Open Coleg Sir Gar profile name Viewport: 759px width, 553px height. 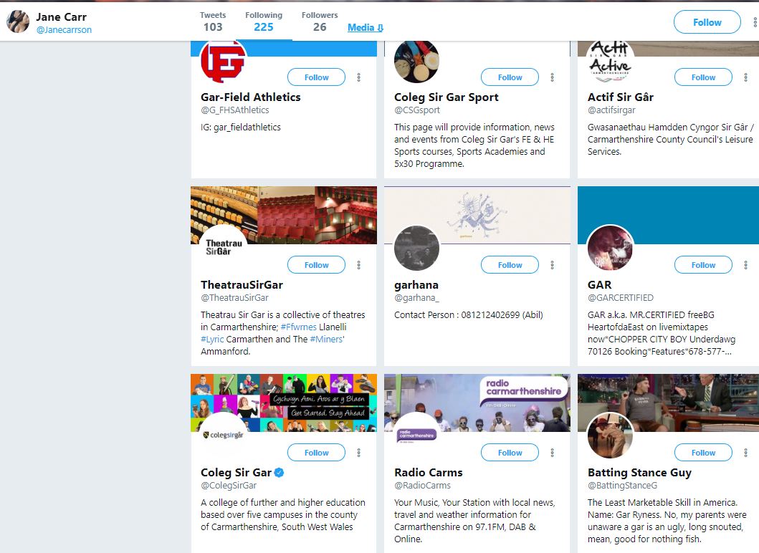(237, 473)
